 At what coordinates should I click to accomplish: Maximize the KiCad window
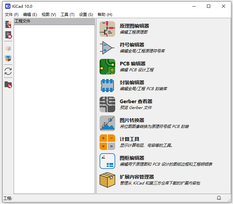pos(209,6)
